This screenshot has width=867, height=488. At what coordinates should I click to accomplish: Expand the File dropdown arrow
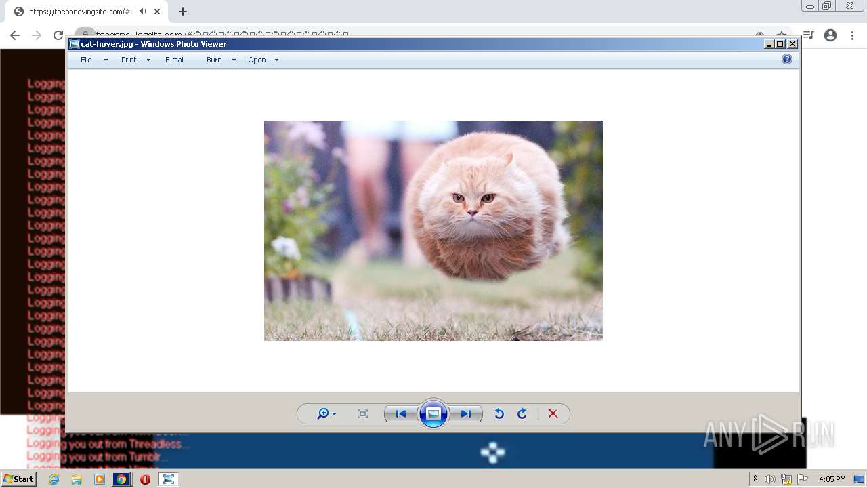coord(106,60)
